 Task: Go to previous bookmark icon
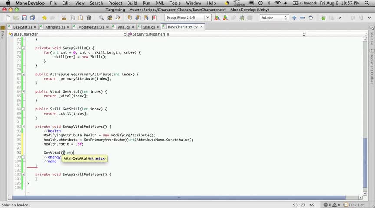[138, 18]
